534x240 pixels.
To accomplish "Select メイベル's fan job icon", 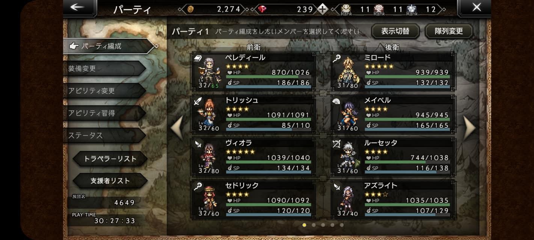I will coord(337,101).
